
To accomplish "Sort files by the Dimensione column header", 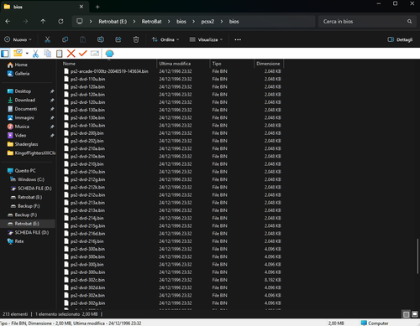I will tap(268, 64).
